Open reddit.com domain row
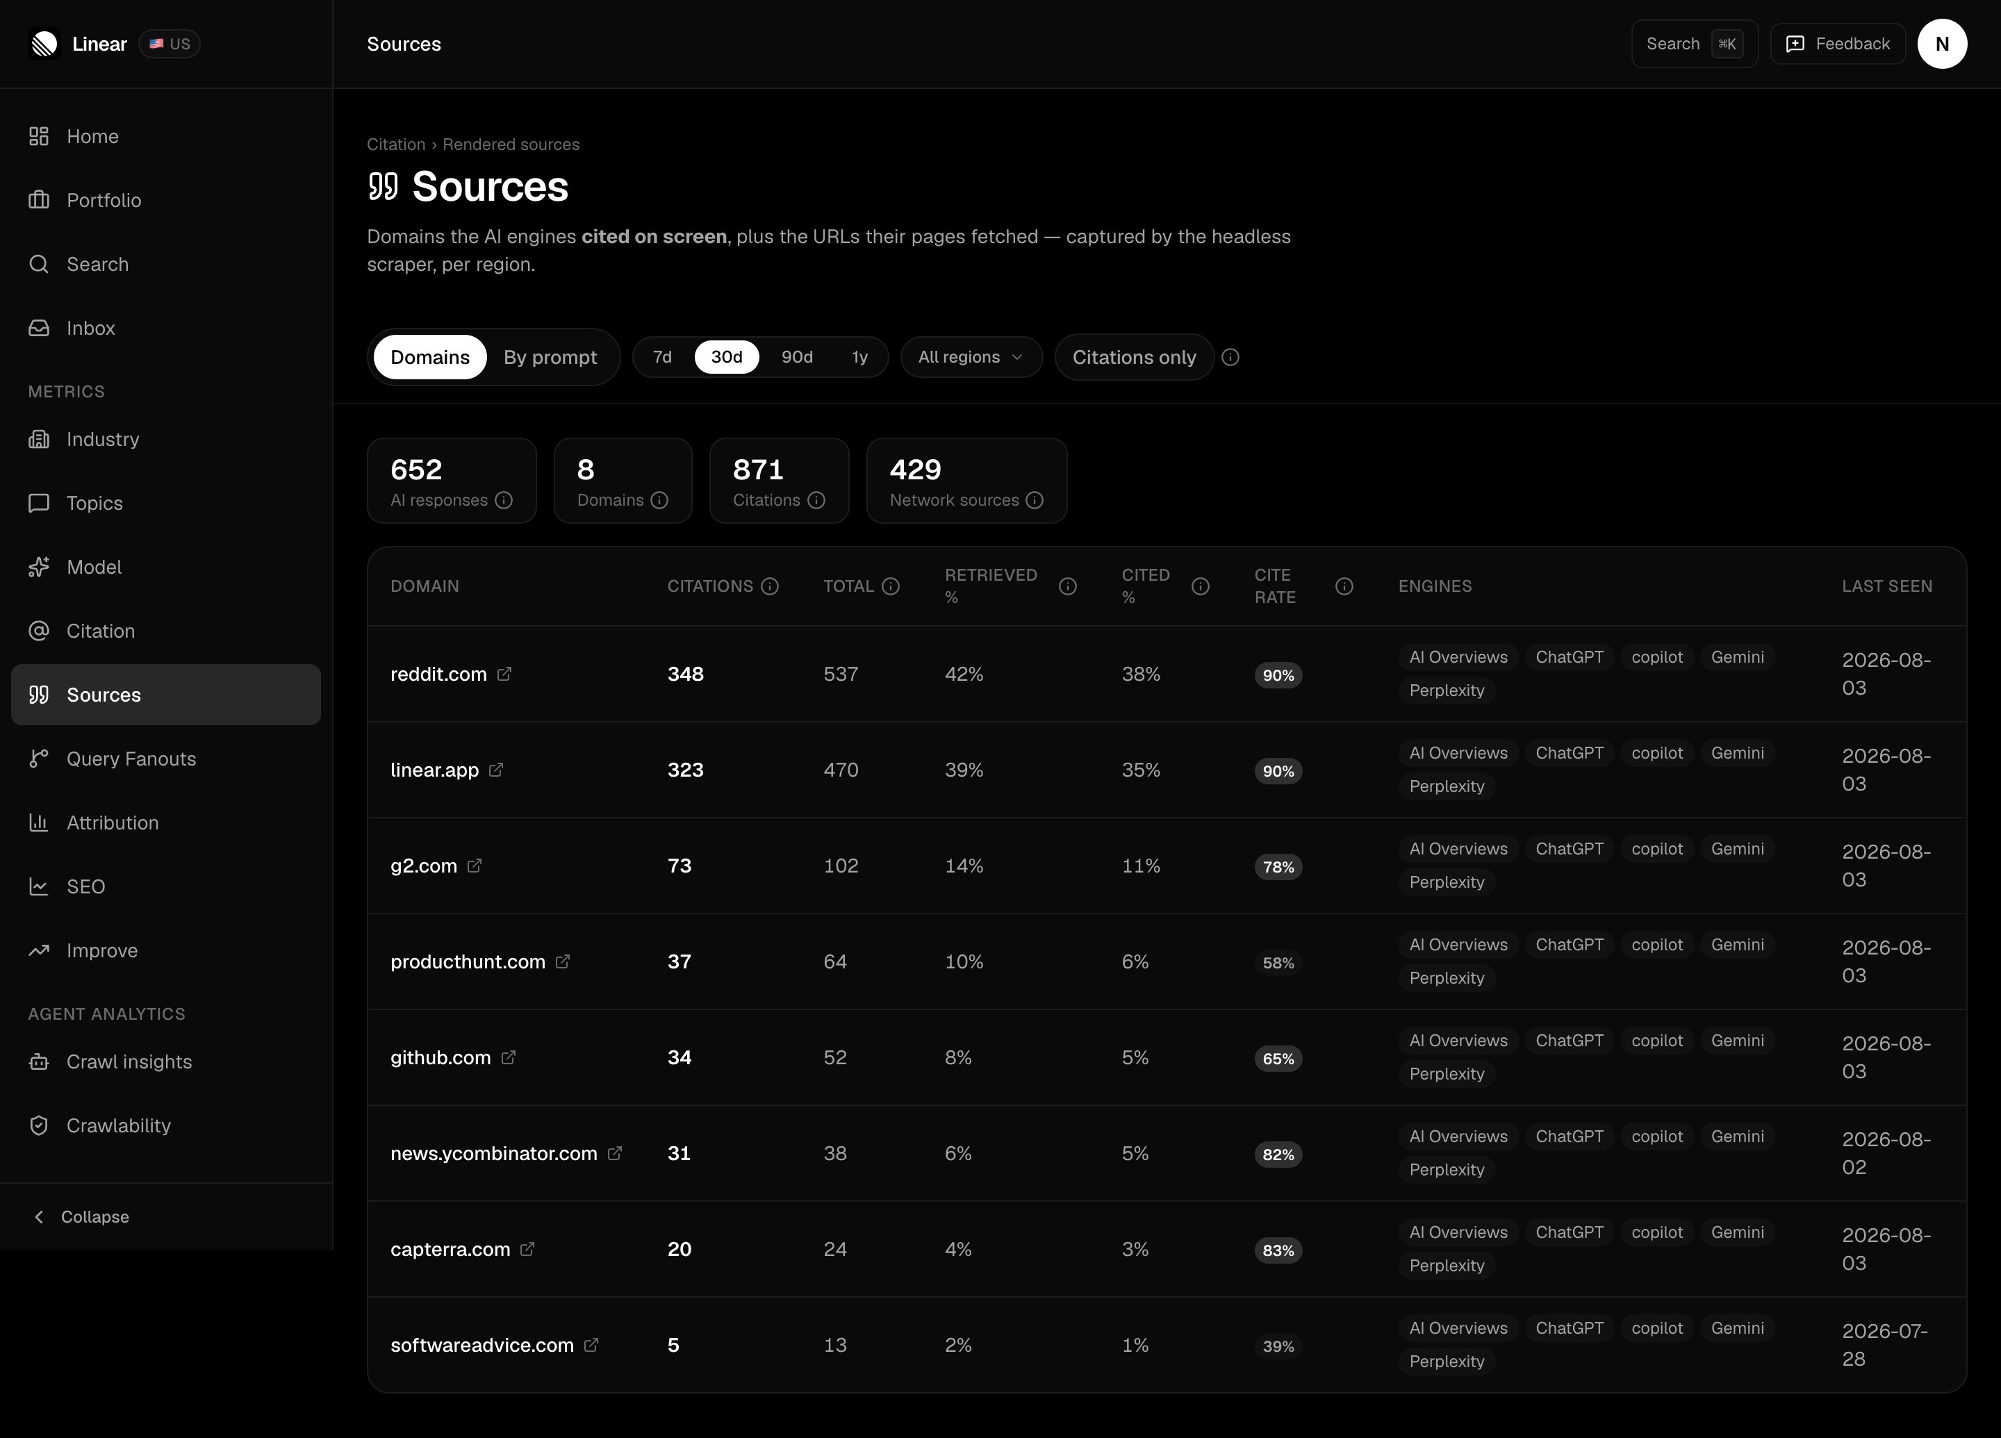This screenshot has height=1438, width=2001. click(x=1167, y=674)
